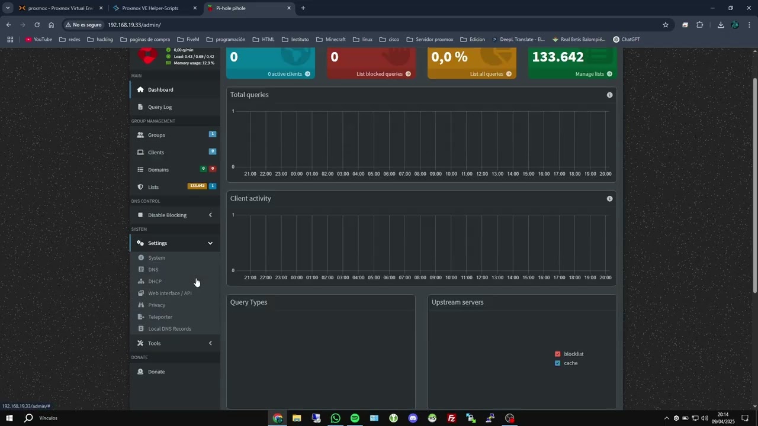This screenshot has width=758, height=426.
Task: Open the Dashboard sidebar item
Action: 175,90
